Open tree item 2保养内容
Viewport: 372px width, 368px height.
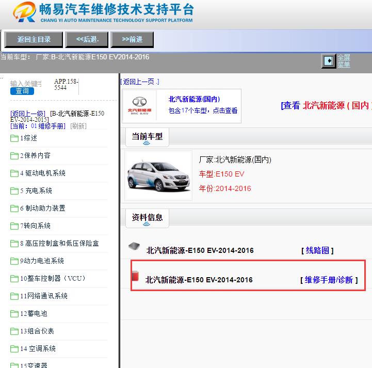35,156
